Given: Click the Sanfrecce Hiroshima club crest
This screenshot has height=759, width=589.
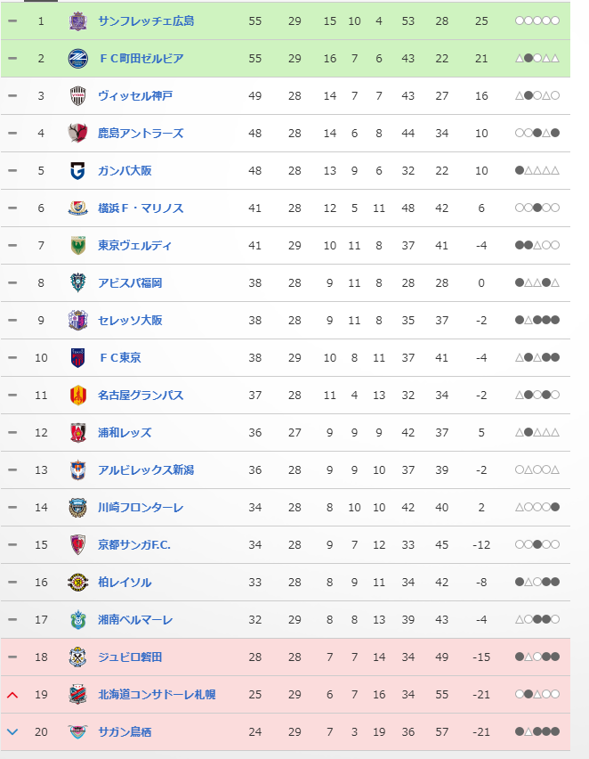Looking at the screenshot, I should point(78,21).
